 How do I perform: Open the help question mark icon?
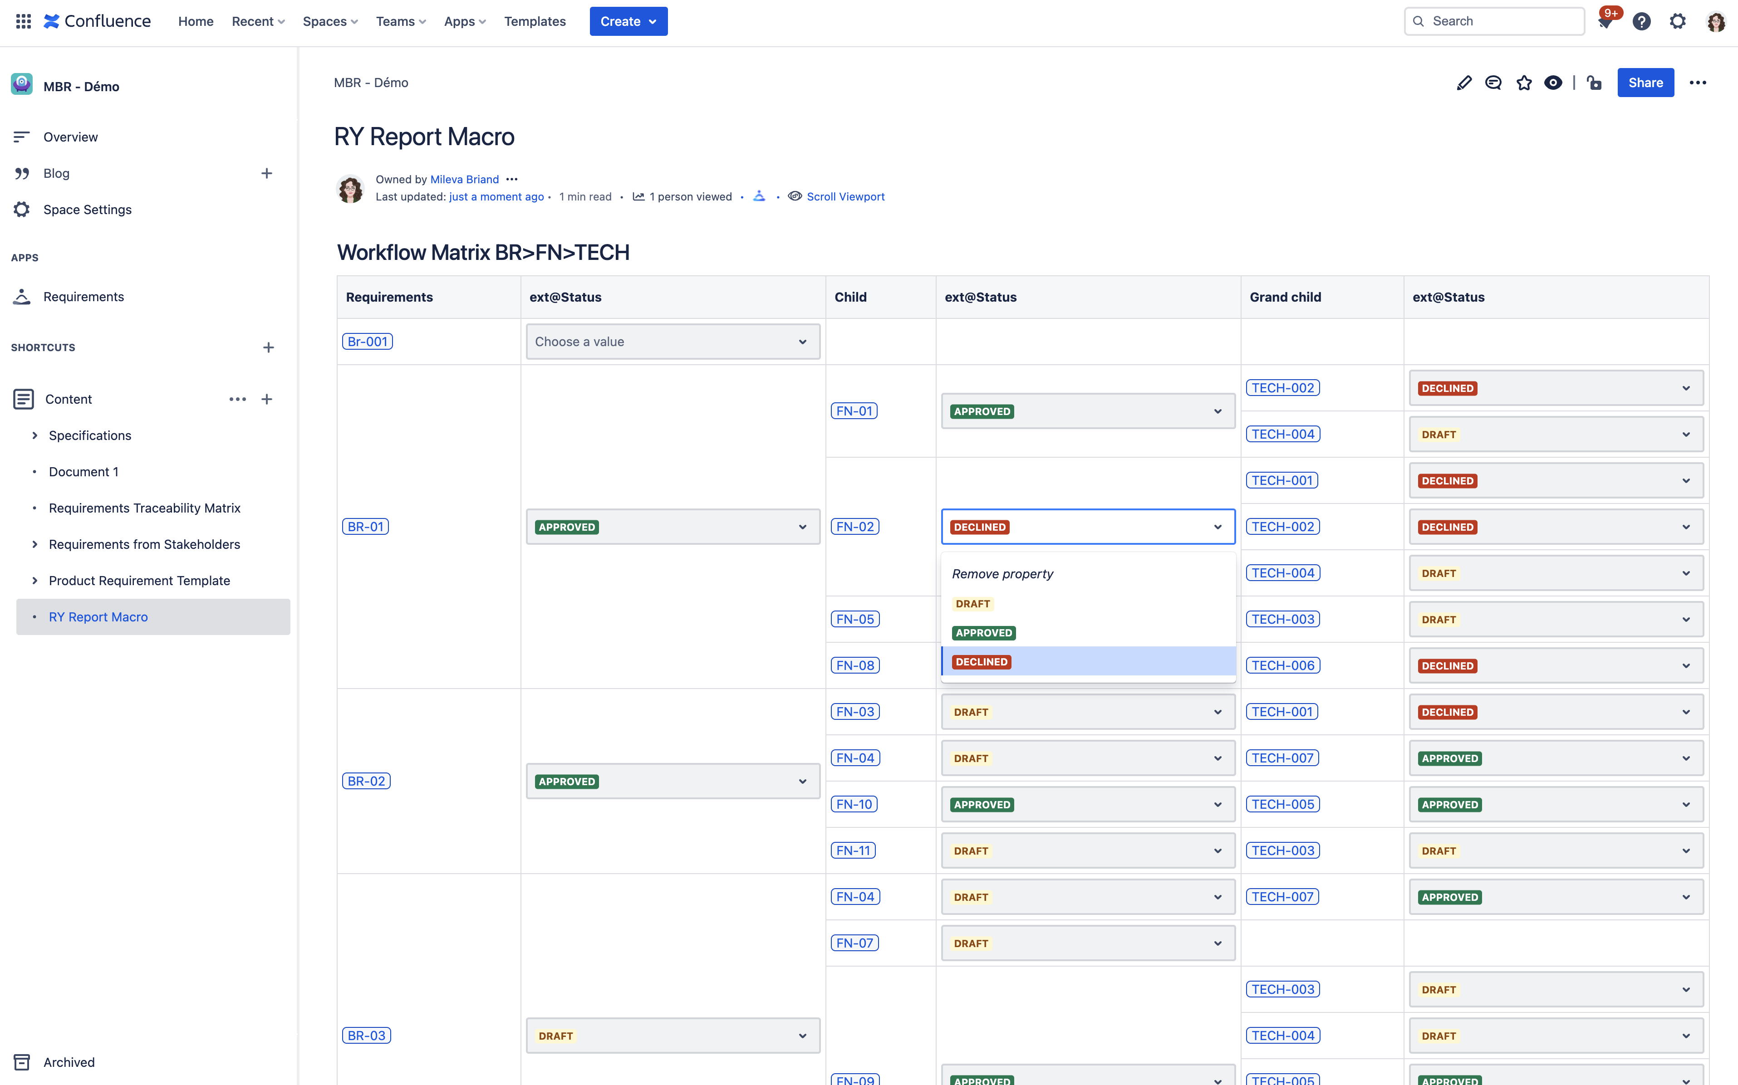pyautogui.click(x=1641, y=21)
